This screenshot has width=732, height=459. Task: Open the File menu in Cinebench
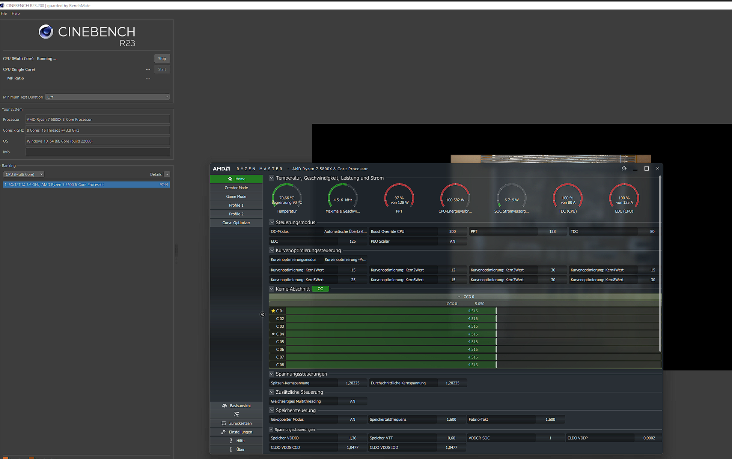click(x=4, y=13)
